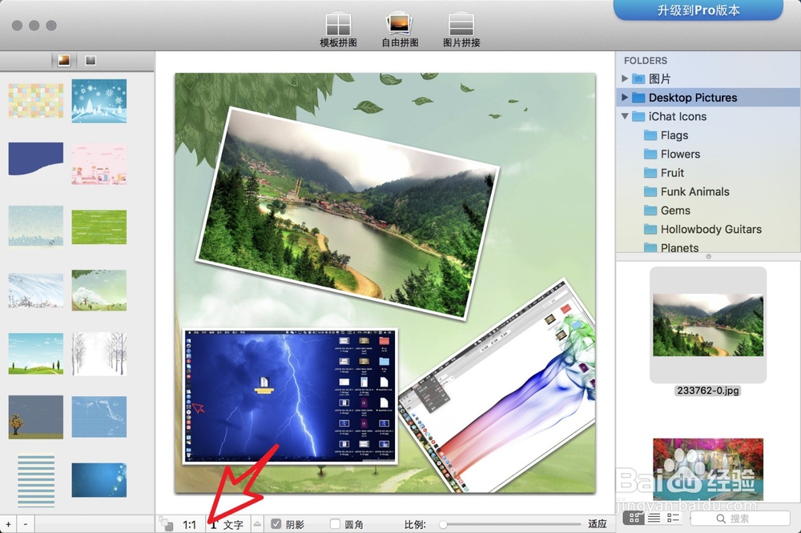Choose the light blue rainy city background
This screenshot has width=801, height=533.
tap(36, 226)
